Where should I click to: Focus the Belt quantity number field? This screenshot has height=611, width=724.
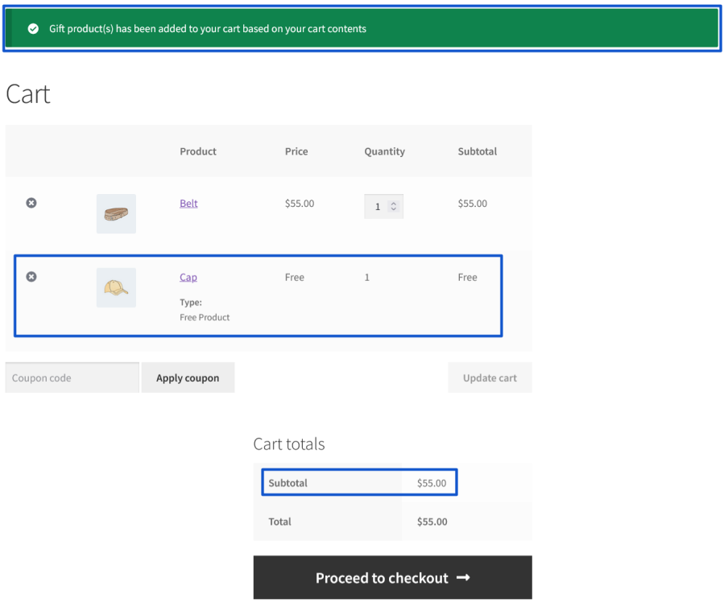coord(377,207)
